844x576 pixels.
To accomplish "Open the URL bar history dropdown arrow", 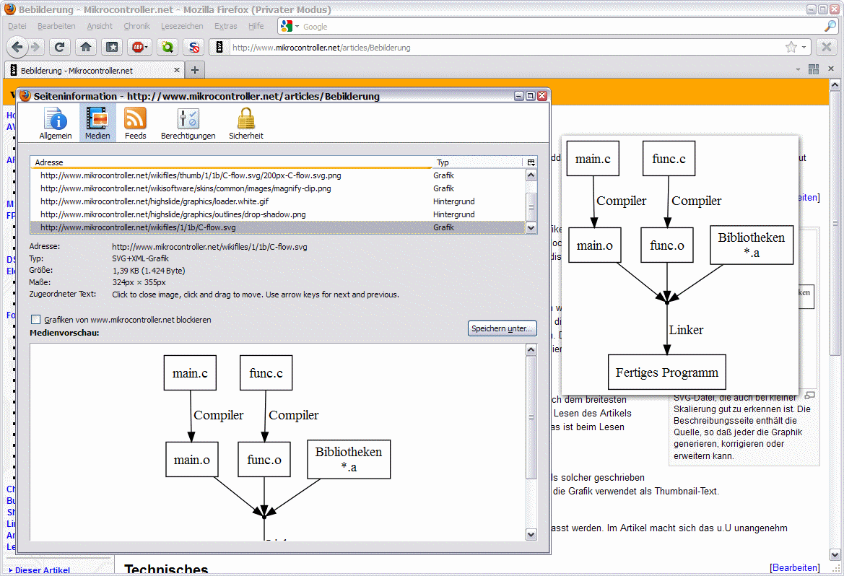I will (804, 48).
